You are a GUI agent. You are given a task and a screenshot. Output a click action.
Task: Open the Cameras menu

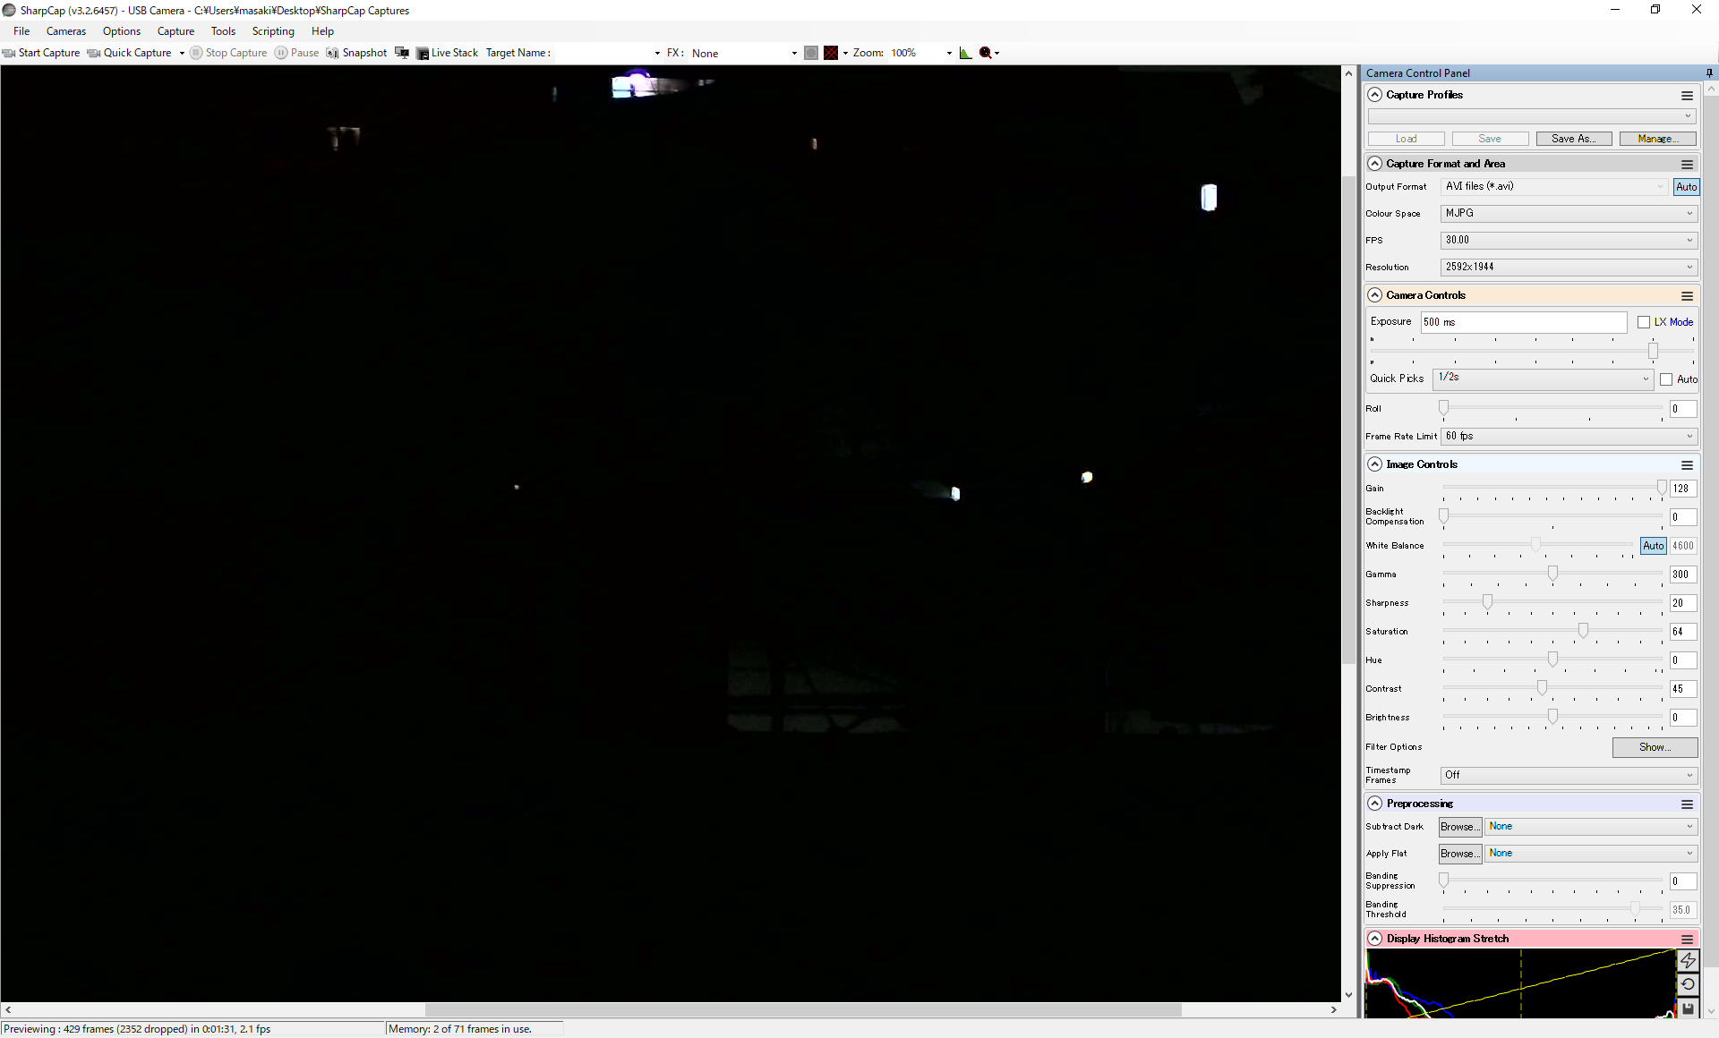(x=66, y=31)
